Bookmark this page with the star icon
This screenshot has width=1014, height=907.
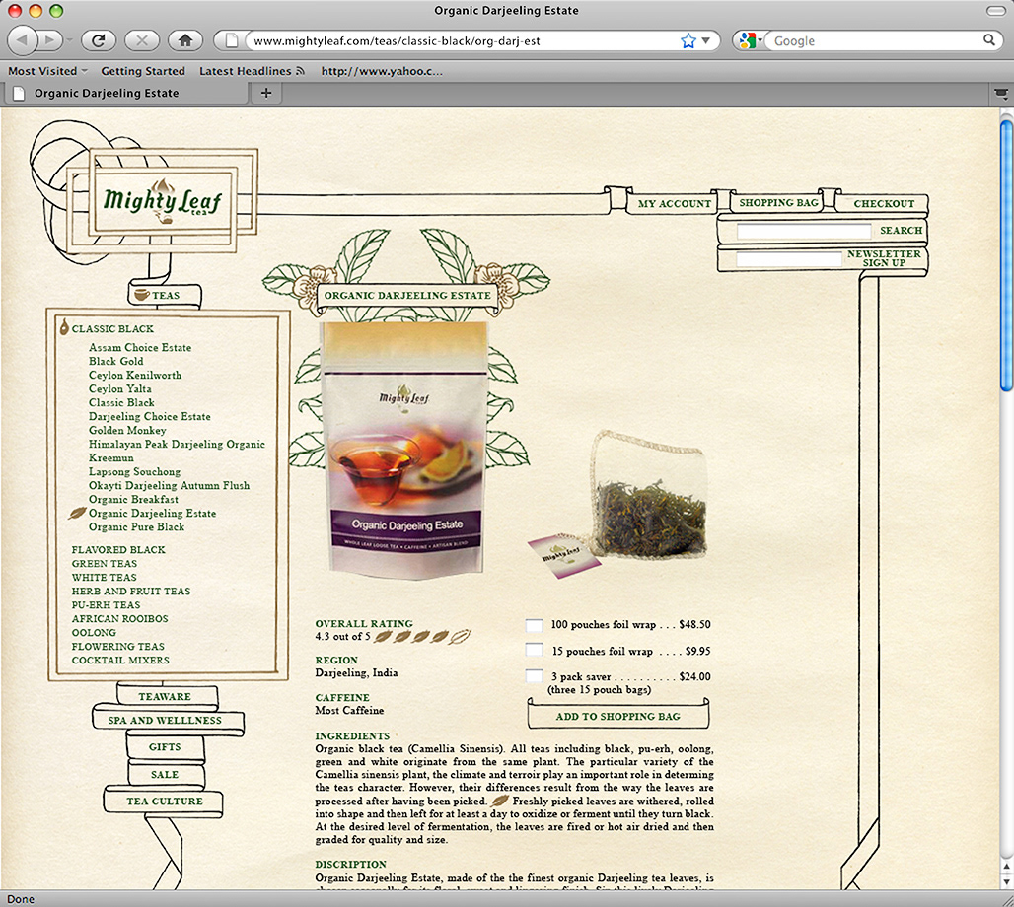pos(688,40)
